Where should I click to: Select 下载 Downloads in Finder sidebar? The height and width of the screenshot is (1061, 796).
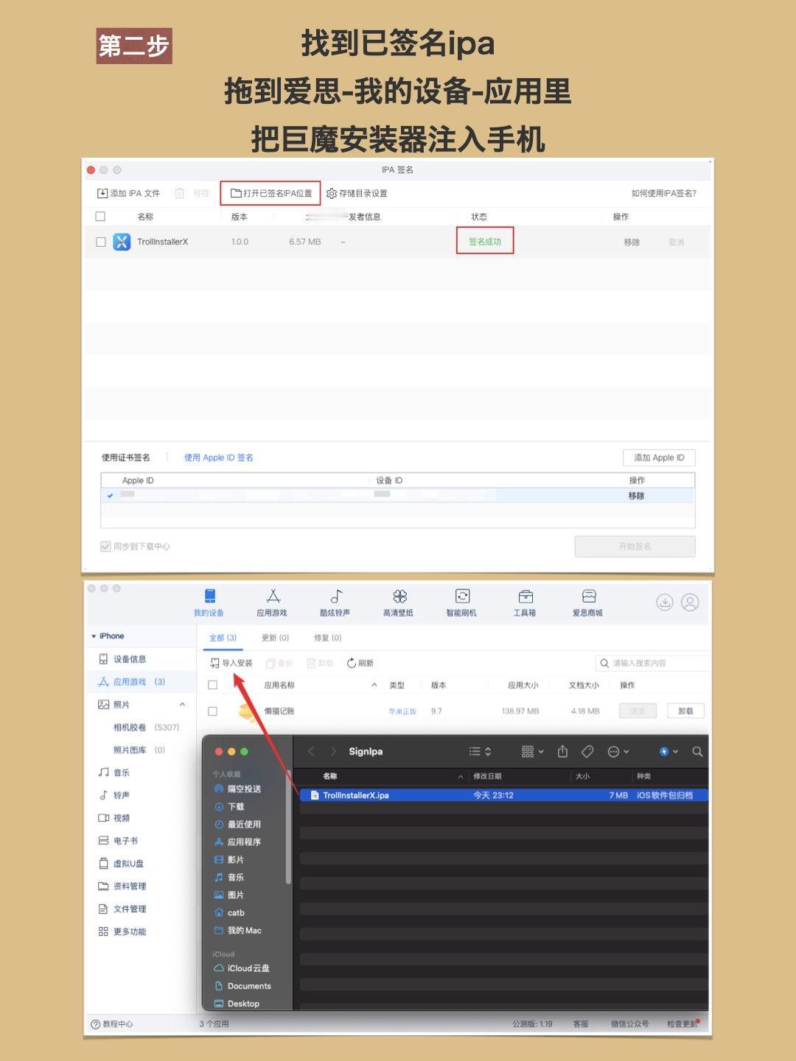tap(229, 807)
